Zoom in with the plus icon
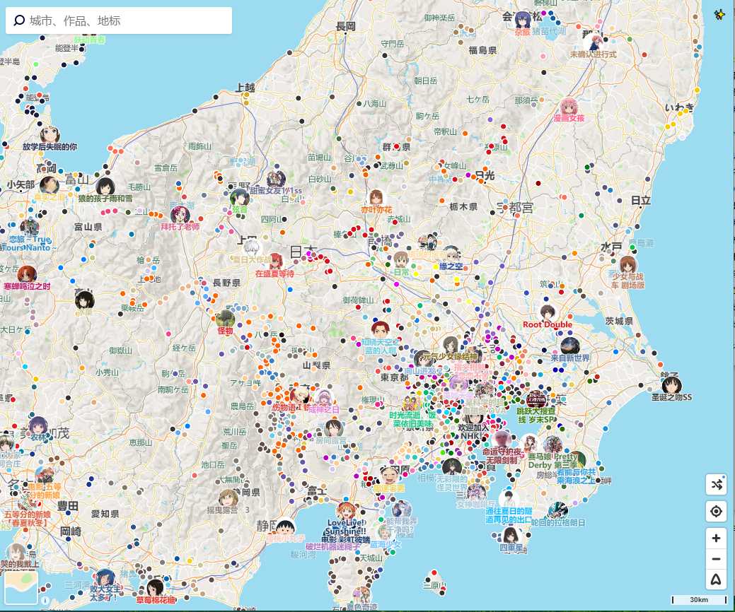The image size is (735, 612). tap(716, 538)
